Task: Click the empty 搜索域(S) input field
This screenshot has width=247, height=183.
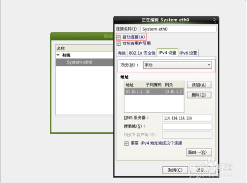Action: point(187,126)
